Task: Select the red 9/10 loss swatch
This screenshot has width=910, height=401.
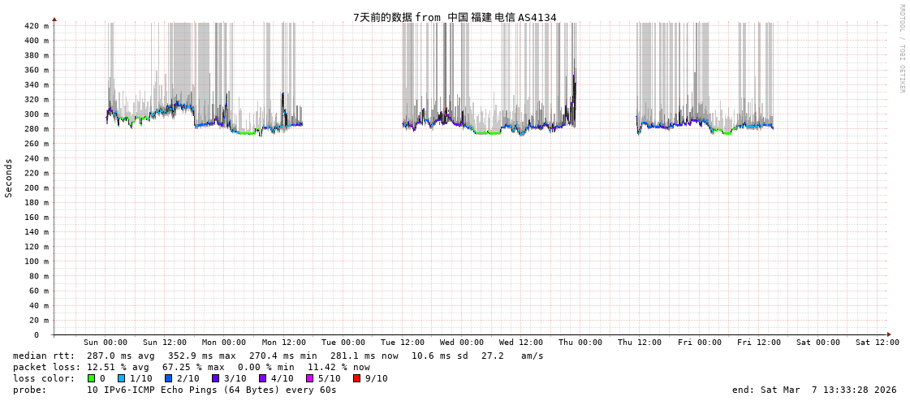Action: pos(356,378)
